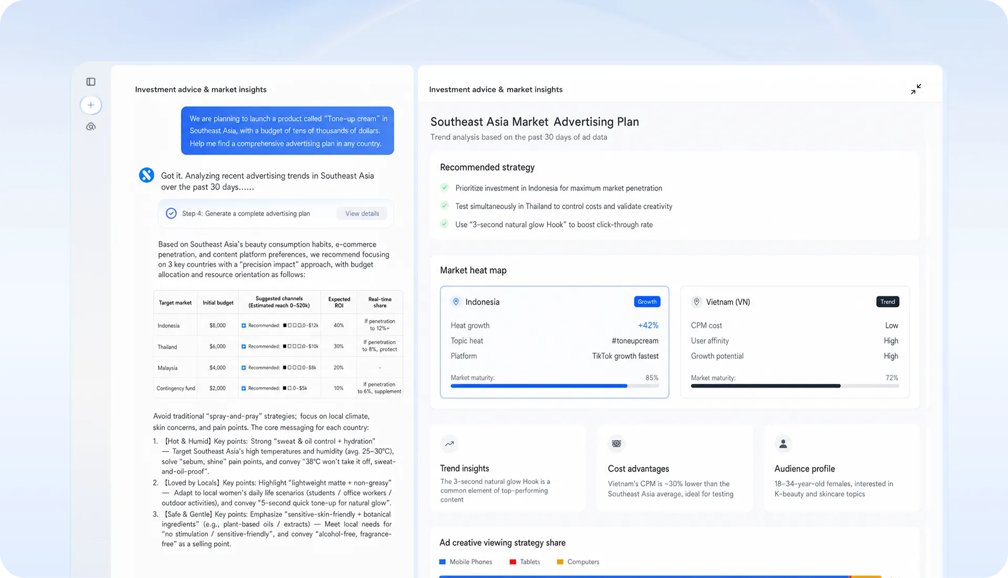Click the Audience profile person icon
The image size is (1008, 578).
(783, 444)
